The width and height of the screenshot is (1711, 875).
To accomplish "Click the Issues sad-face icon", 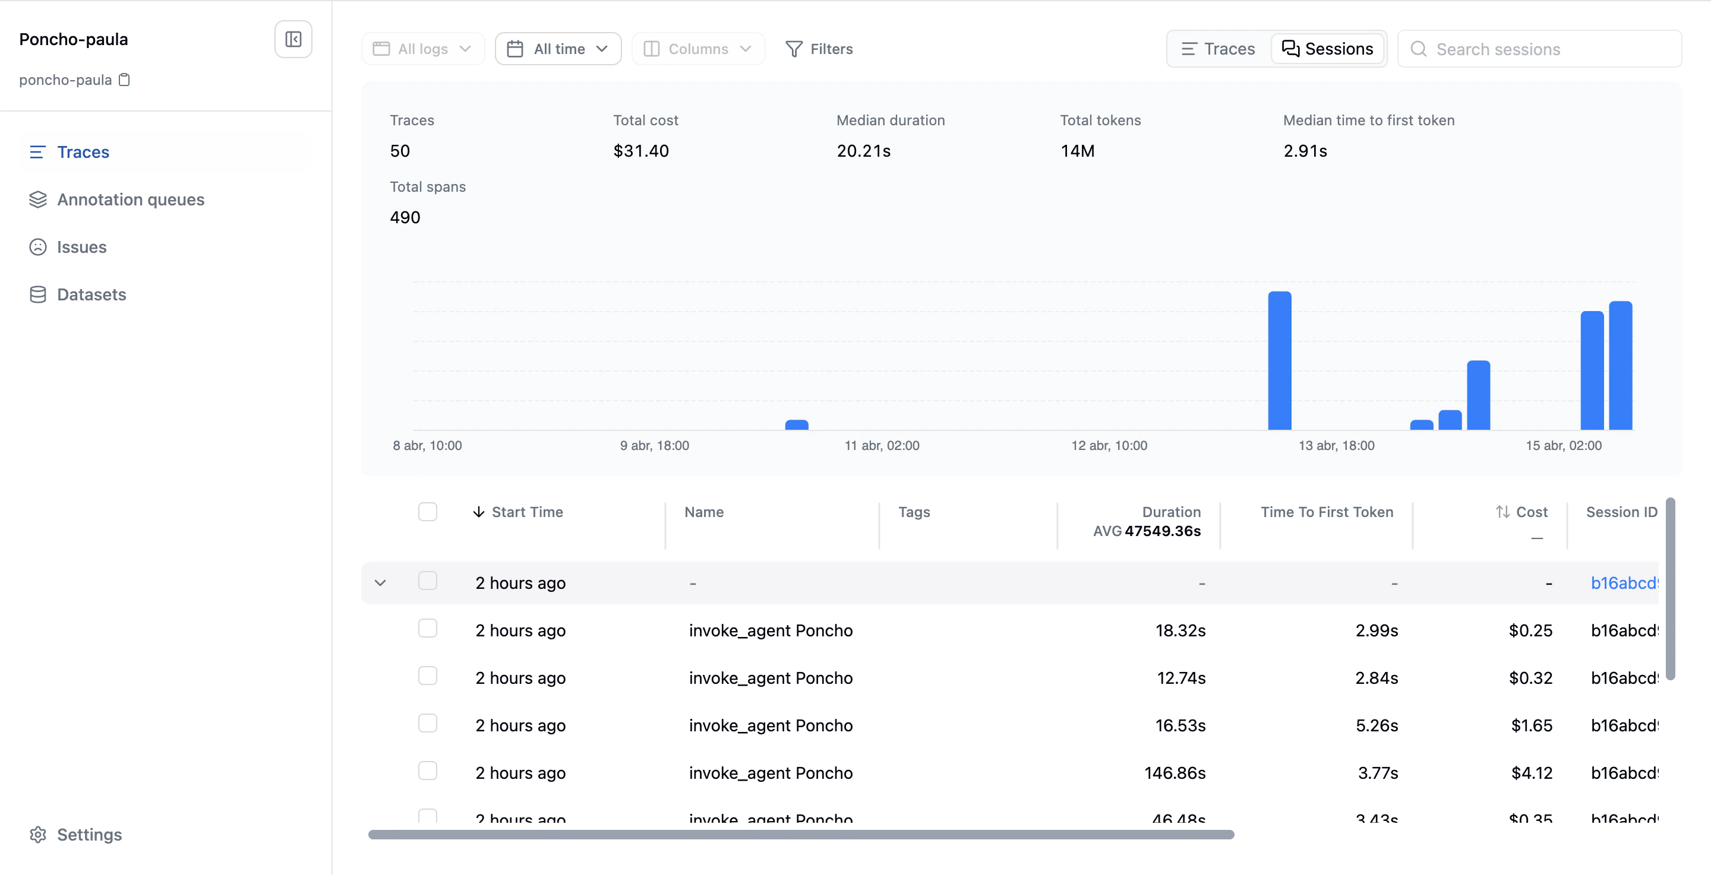I will 38,247.
